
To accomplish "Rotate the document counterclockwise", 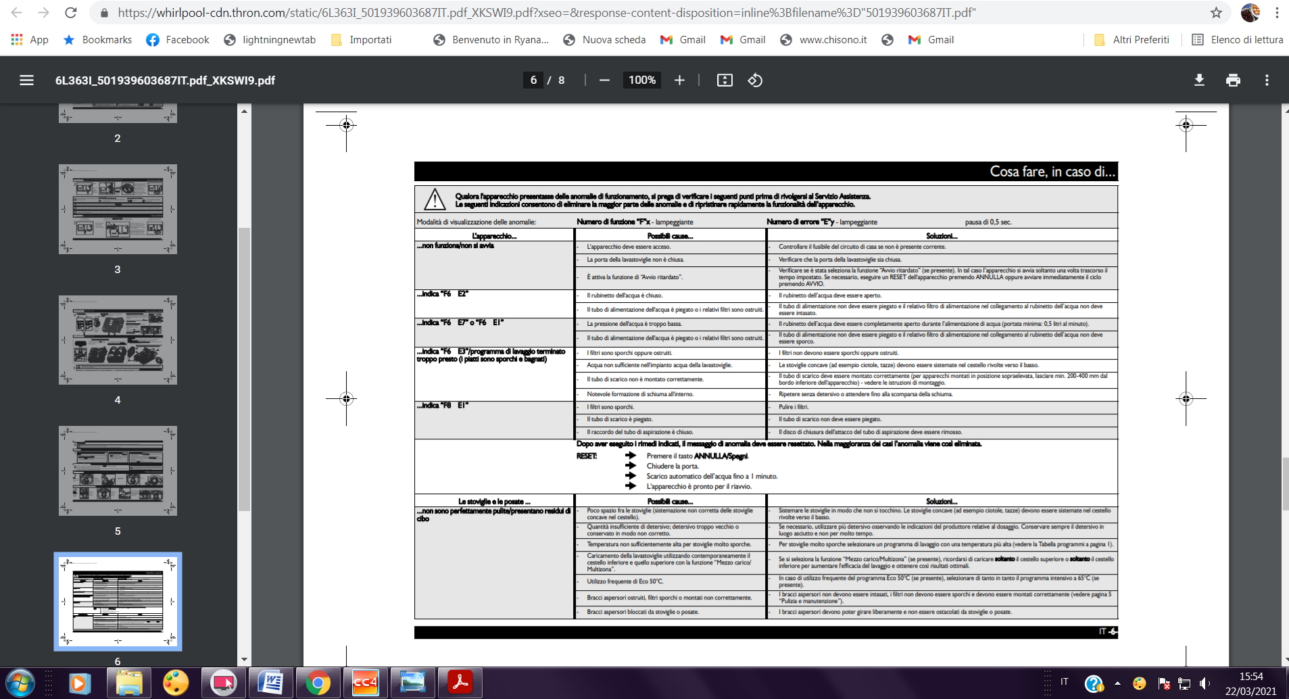I will (x=755, y=80).
